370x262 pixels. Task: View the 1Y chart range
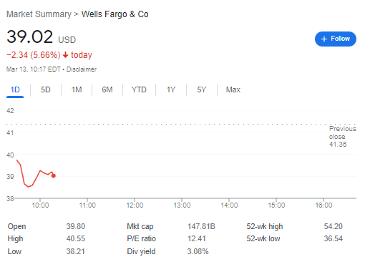tap(171, 89)
